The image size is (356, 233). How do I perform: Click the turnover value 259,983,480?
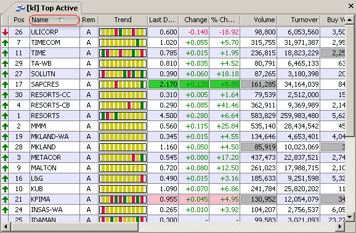tap(299, 116)
